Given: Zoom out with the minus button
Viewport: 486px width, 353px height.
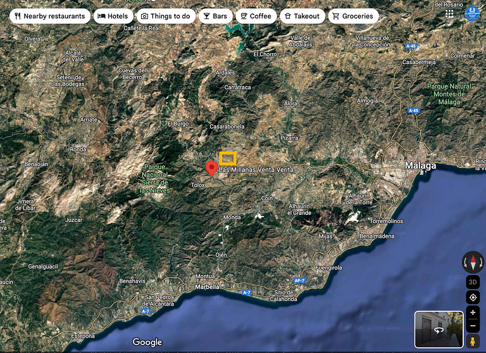Looking at the screenshot, I should point(473,326).
